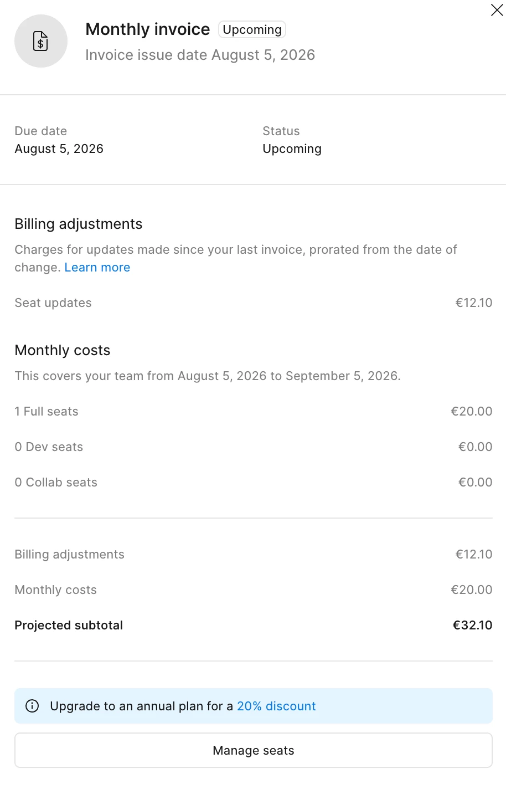The height and width of the screenshot is (789, 506).
Task: Click the Due date August 5, 2026 value
Action: pos(59,148)
